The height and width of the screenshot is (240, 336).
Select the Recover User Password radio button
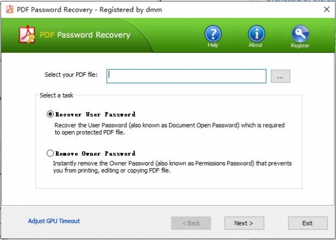click(50, 114)
